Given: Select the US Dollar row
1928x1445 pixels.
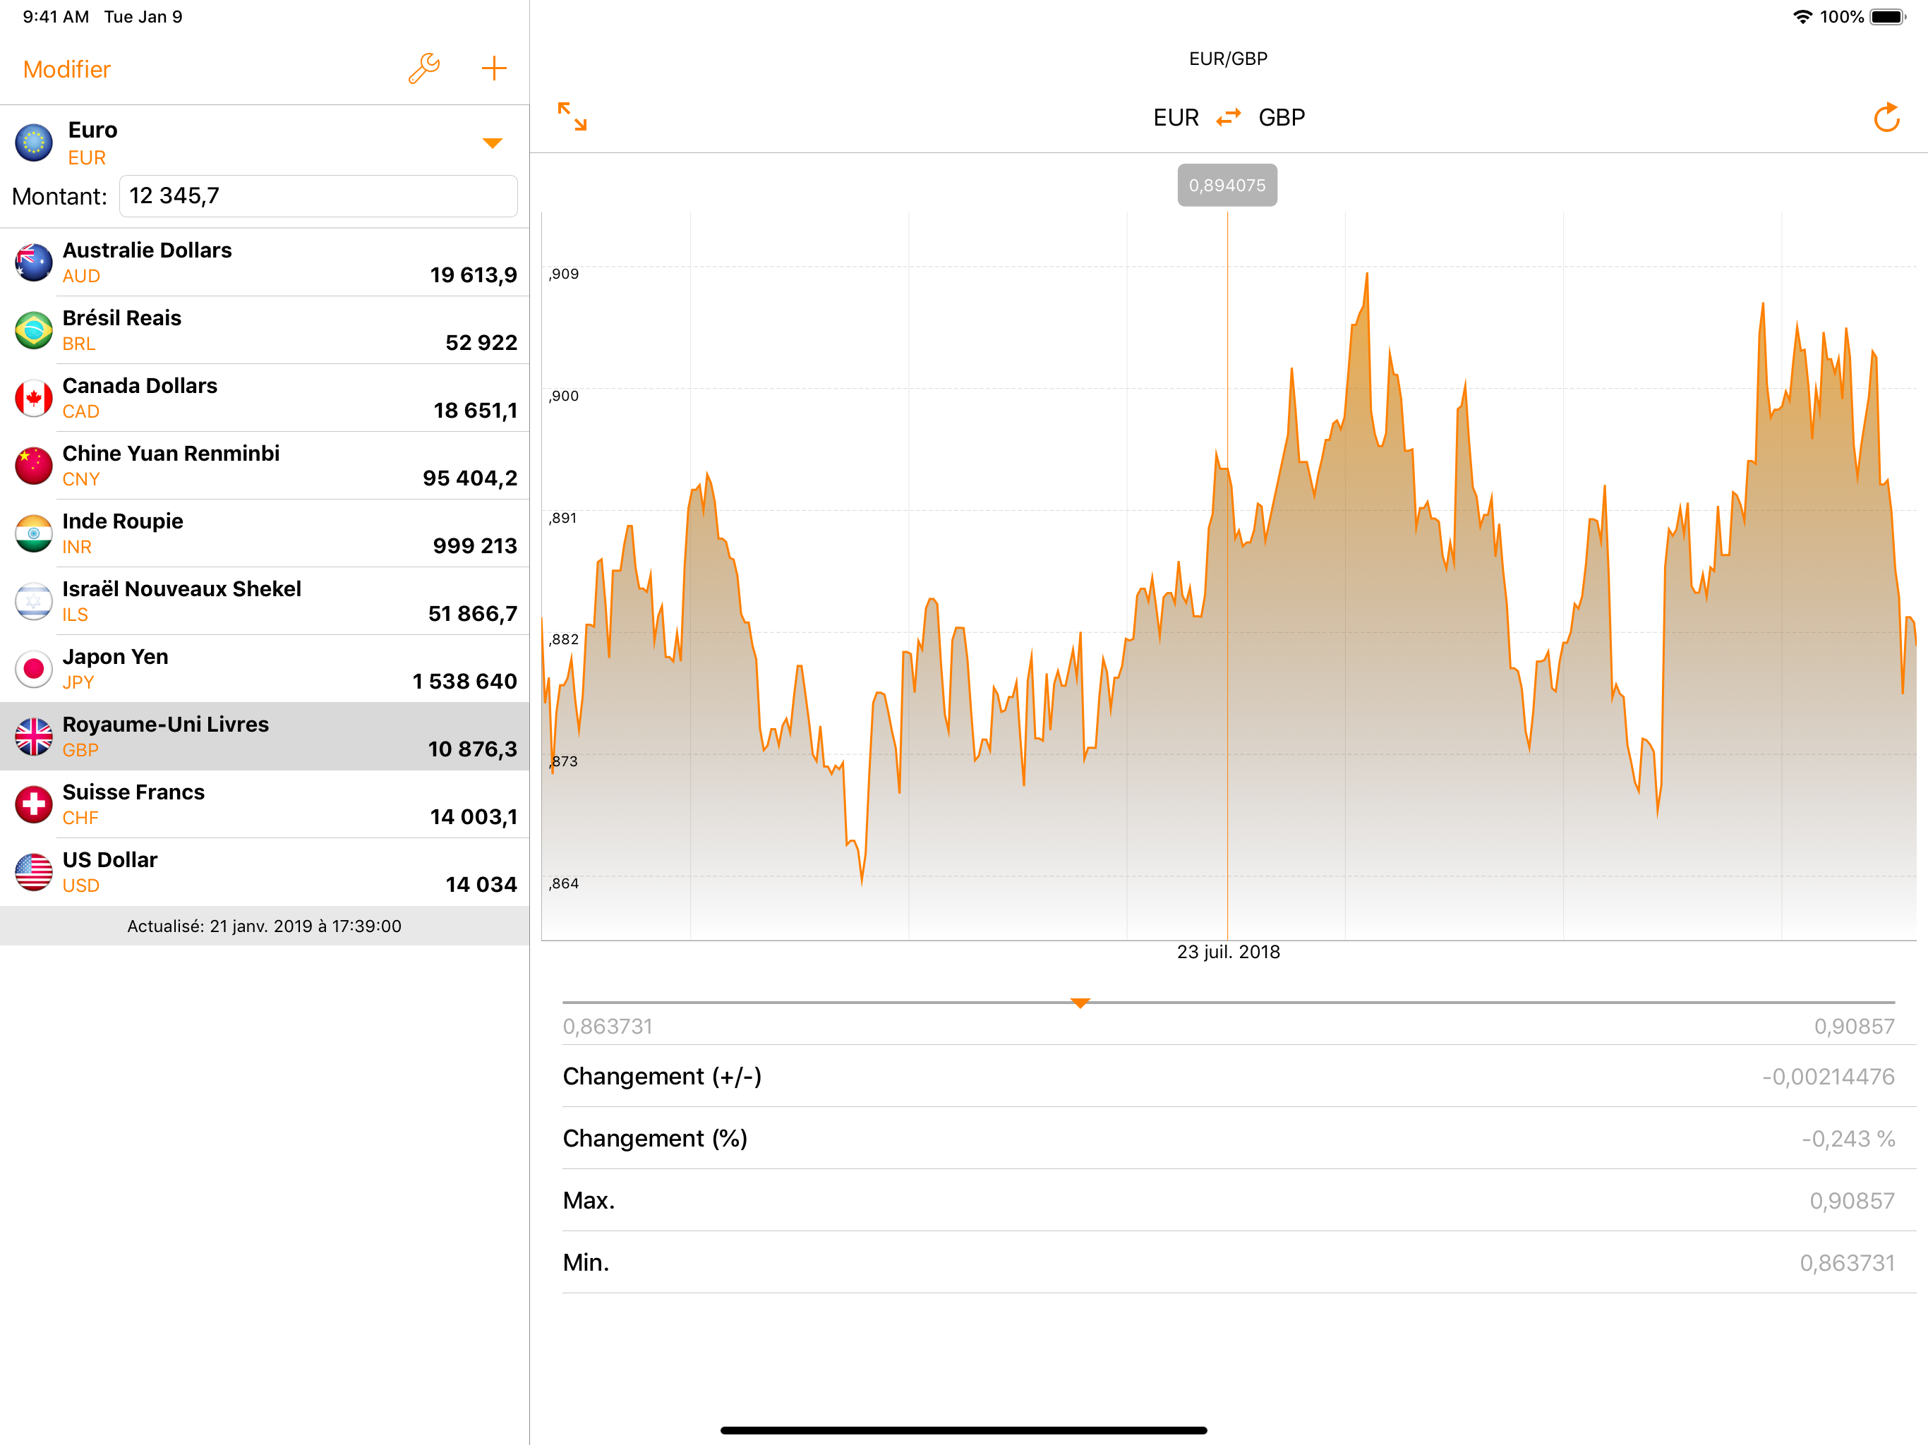Looking at the screenshot, I should 264,871.
